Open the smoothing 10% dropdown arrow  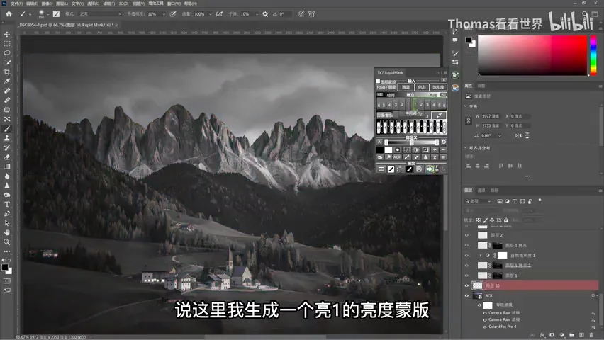(257, 14)
